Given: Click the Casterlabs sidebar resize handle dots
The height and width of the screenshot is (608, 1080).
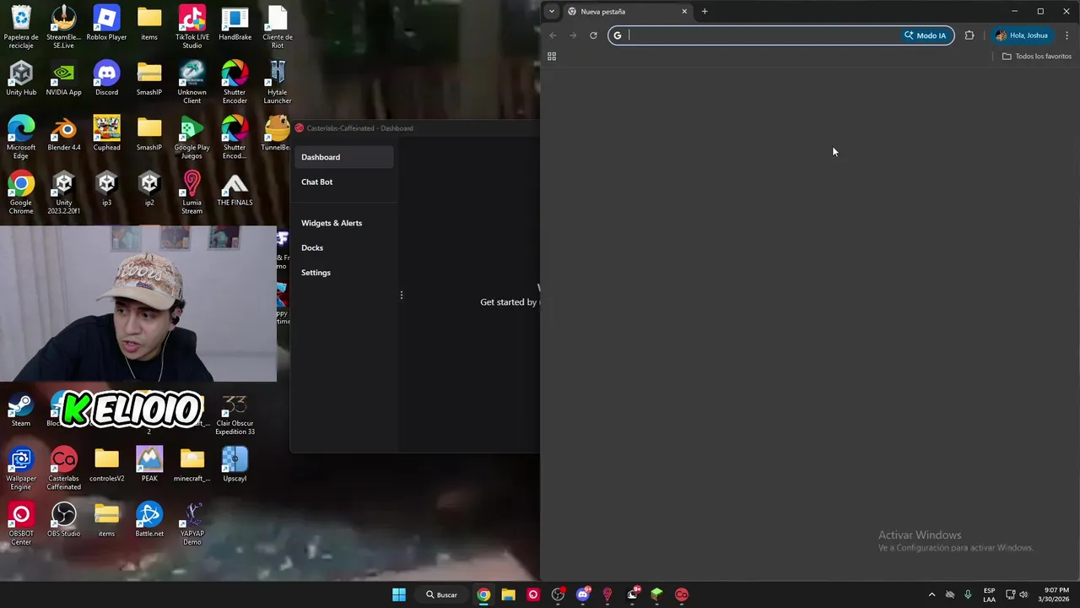Looking at the screenshot, I should pyautogui.click(x=402, y=295).
